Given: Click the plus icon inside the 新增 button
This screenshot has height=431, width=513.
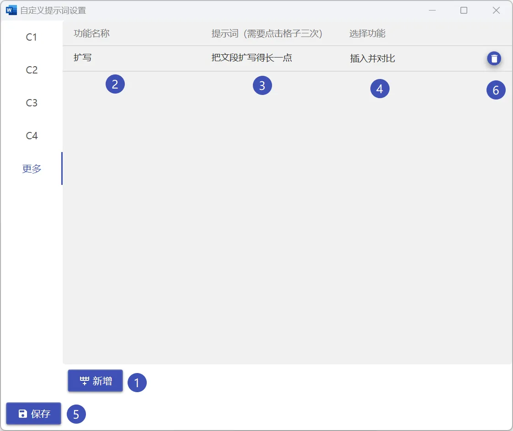Looking at the screenshot, I should pyautogui.click(x=84, y=380).
